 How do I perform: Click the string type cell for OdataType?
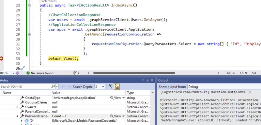[x=131, y=98]
